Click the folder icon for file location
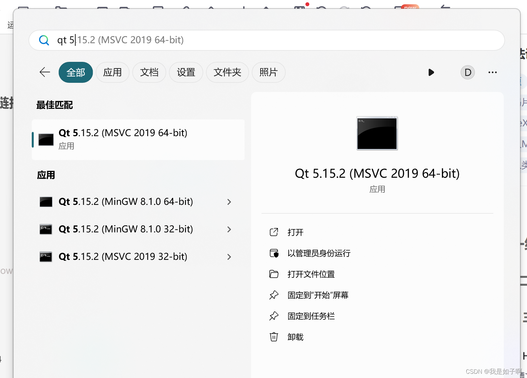 (x=274, y=274)
